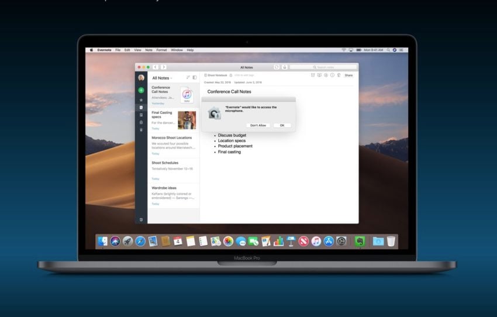Select the Notes icon in the sidebar
This screenshot has height=317, width=497.
point(141,108)
